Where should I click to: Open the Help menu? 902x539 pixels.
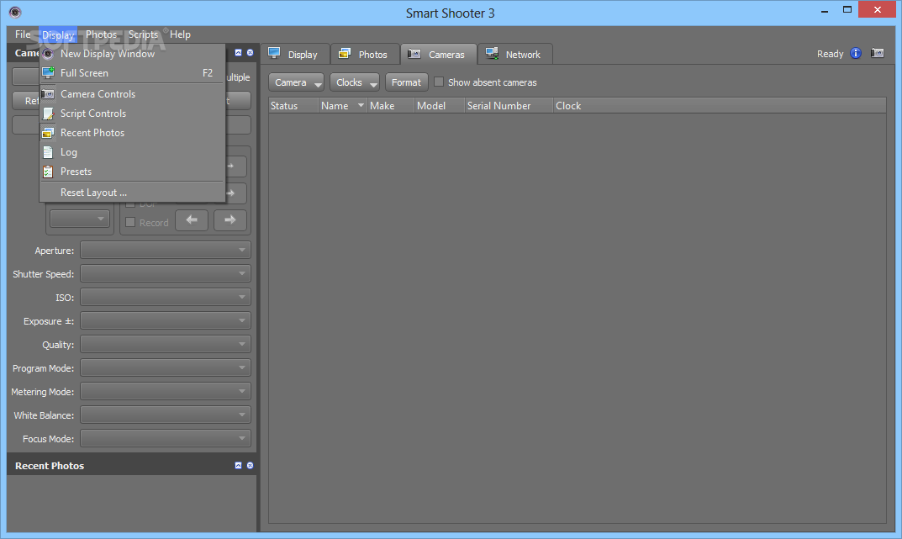180,34
